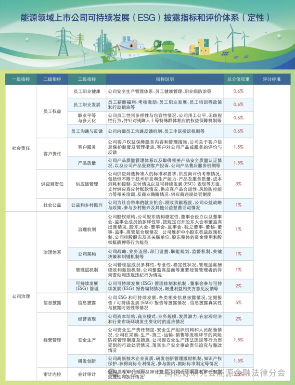The width and height of the screenshot is (295, 385).
Task: Select the 治理机制 indicator cell
Action: click(87, 230)
